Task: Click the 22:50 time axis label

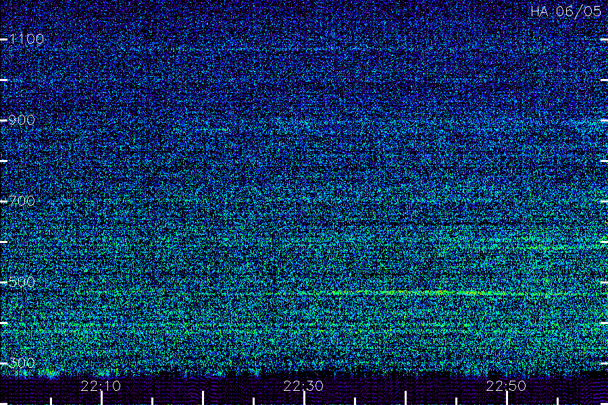Action: [506, 385]
